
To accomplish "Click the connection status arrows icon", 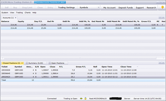I will (81, 99).
